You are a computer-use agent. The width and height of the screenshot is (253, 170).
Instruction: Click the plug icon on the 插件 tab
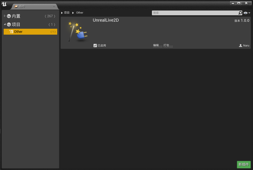point(16,6)
